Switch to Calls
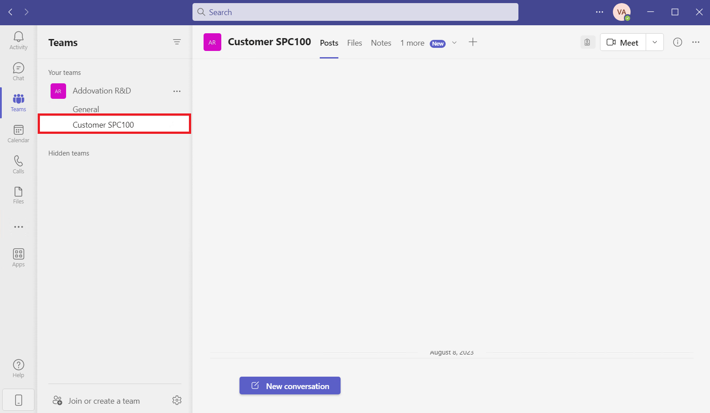The image size is (710, 413). 18,164
